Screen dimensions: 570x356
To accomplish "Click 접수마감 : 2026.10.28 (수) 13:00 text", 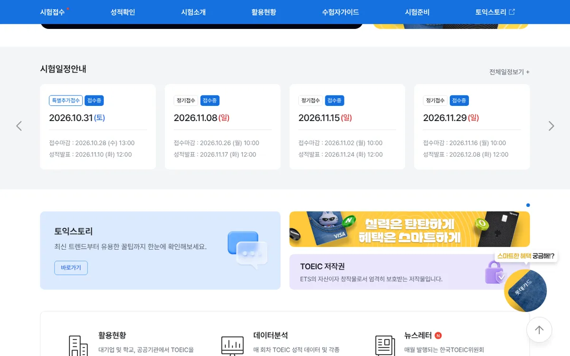I will [92, 143].
